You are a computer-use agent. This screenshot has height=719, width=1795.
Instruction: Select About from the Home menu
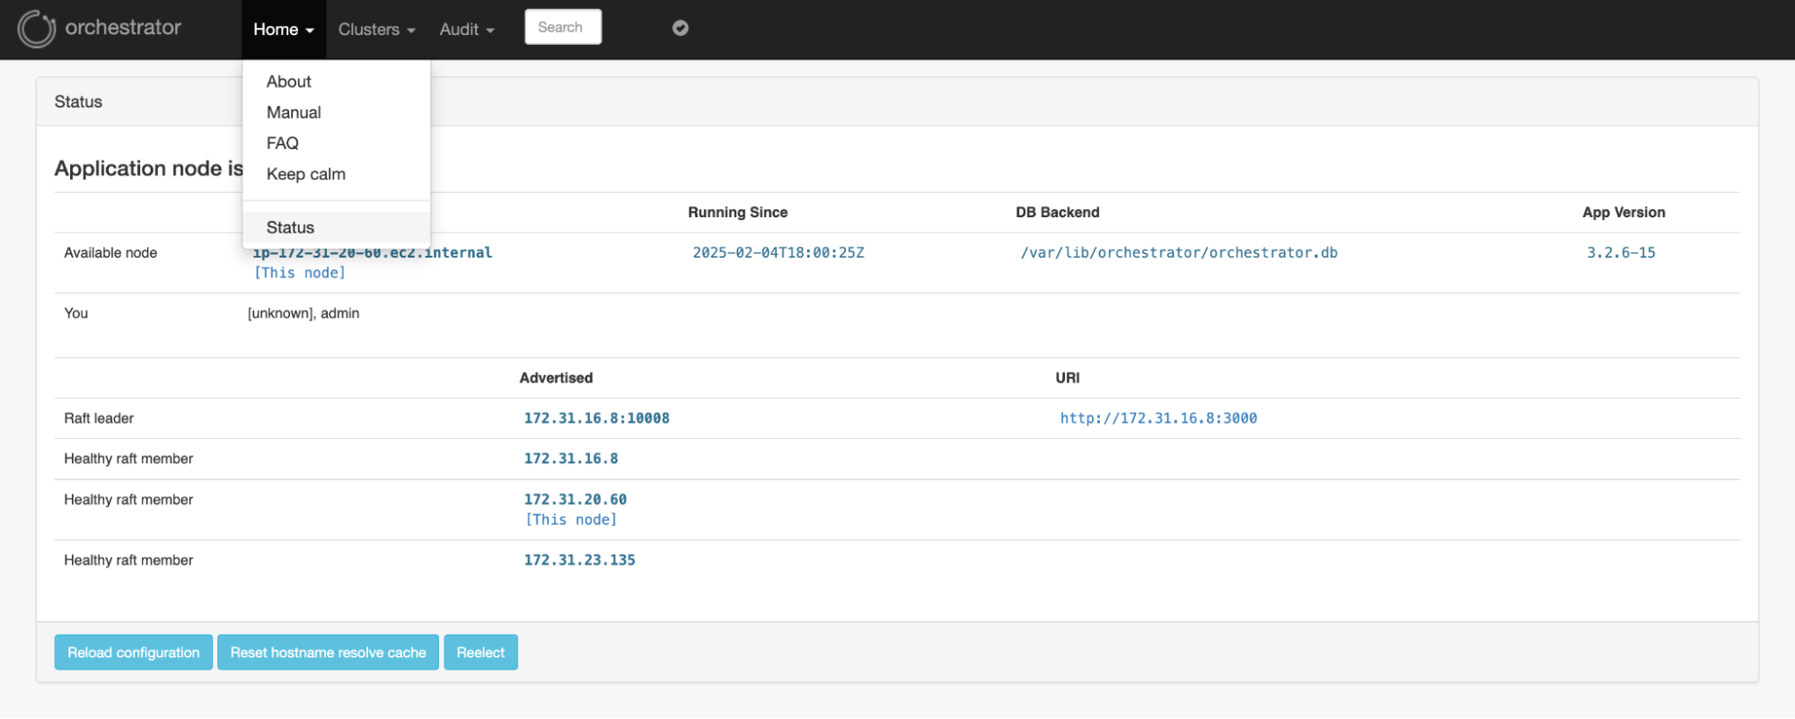click(288, 82)
